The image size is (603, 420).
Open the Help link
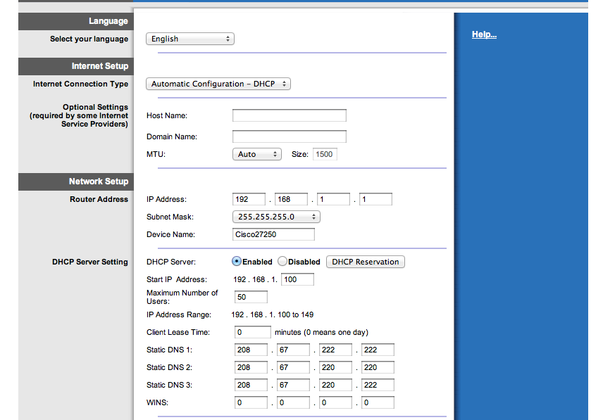(x=484, y=34)
